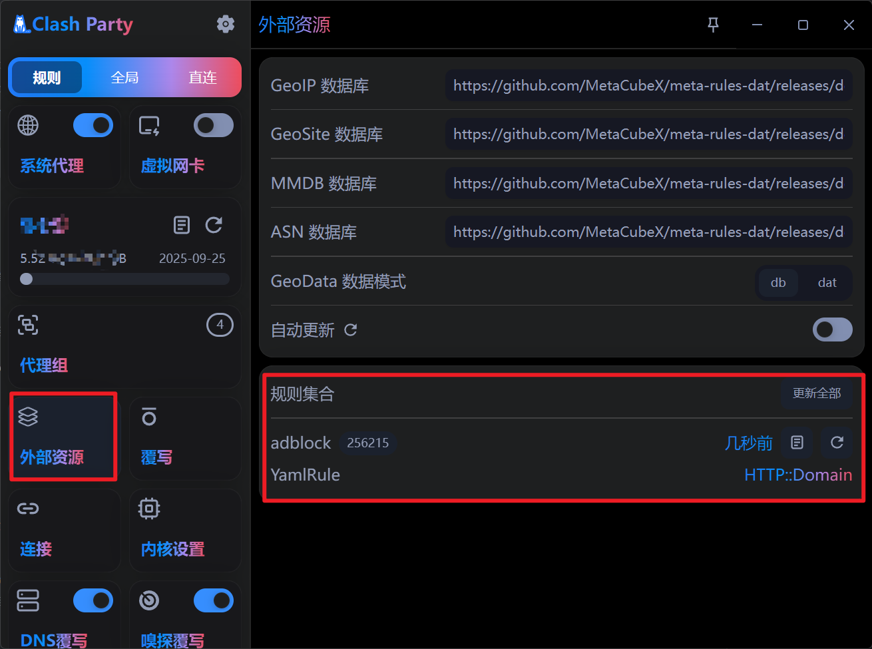Viewport: 872px width, 649px height.
Task: Enable the 虚拟网卡 virtual NIC switch
Action: pos(213,125)
